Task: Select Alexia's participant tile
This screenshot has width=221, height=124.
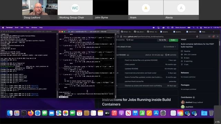Action: point(181,10)
